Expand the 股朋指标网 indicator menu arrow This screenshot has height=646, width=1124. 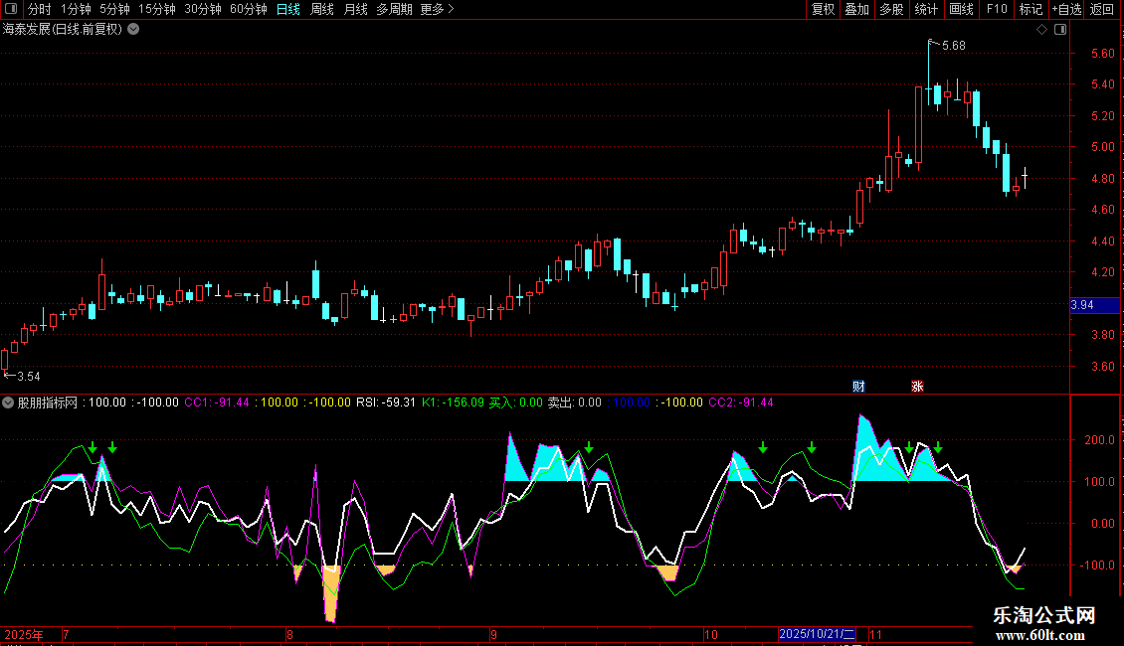pyautogui.click(x=8, y=403)
